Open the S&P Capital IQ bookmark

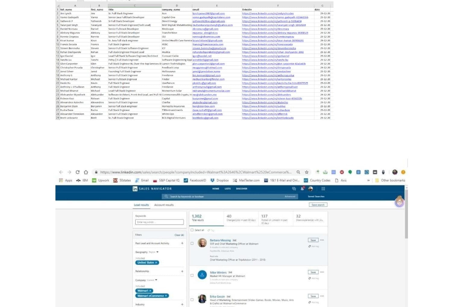click(166, 180)
